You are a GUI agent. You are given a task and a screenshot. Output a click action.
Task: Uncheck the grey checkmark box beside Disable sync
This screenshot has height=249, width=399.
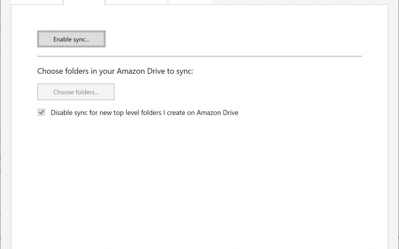(x=41, y=113)
